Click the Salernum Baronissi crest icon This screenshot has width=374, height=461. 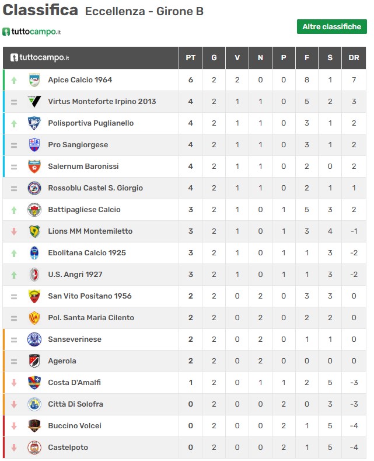click(x=34, y=167)
